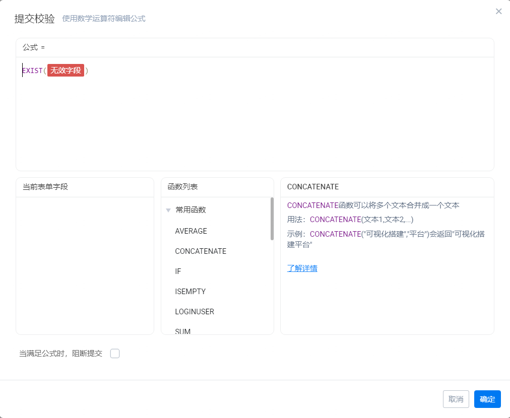Click the EXIST function in formula editor

[32, 71]
